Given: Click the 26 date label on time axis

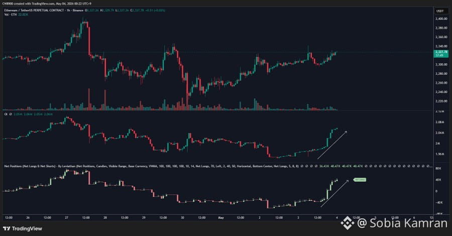Looking at the screenshot, I should pos(28,218).
